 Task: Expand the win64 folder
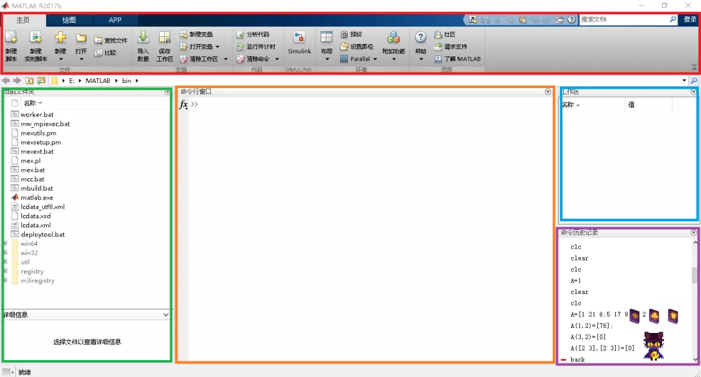coord(6,244)
